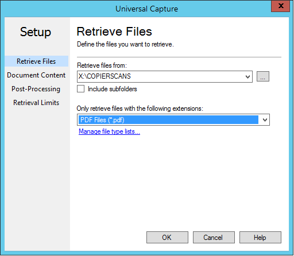
Task: Click the Only retrieve files extensions label
Action: [x=140, y=108]
